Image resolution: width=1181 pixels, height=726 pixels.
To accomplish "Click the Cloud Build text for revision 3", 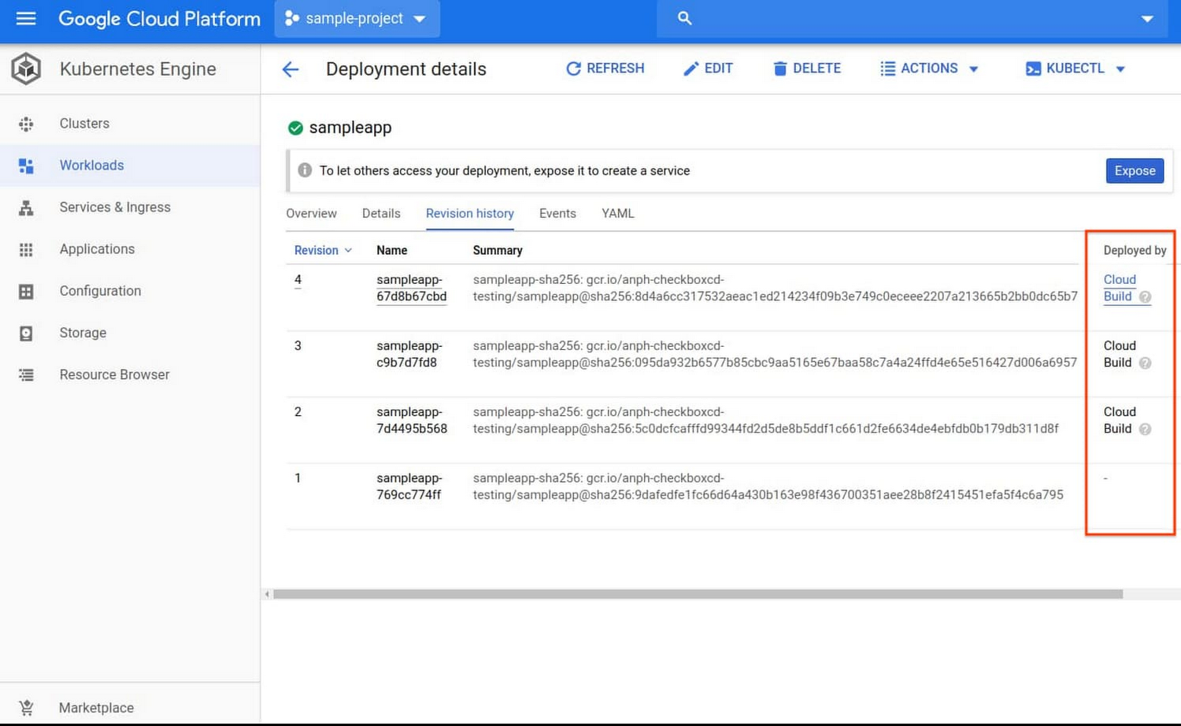I will click(1119, 354).
